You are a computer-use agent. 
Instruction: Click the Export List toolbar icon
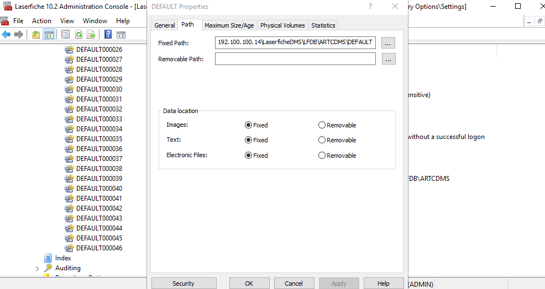click(91, 34)
